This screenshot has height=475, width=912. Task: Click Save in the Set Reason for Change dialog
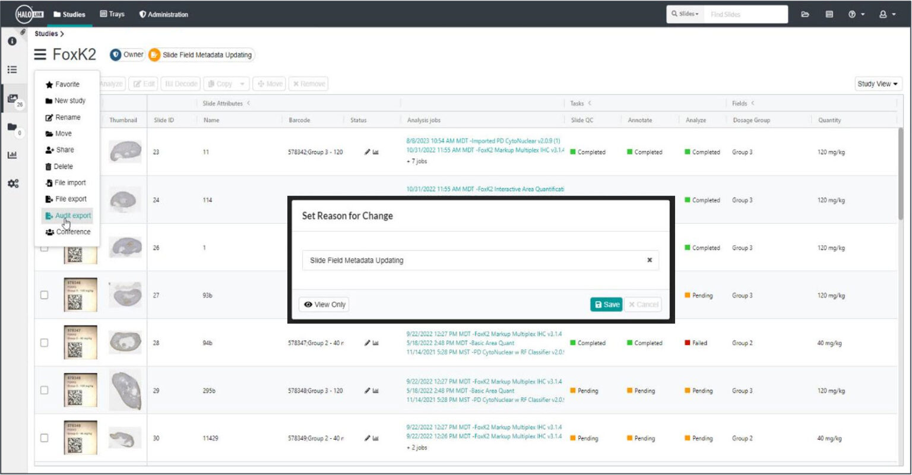606,304
